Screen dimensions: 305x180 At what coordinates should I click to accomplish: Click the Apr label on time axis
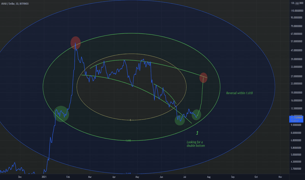[114, 177]
